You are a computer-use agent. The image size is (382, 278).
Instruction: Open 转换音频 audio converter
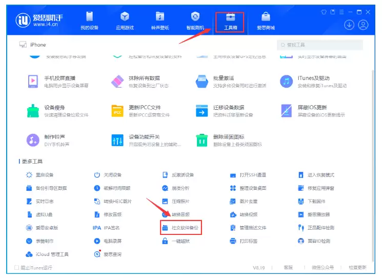(176, 214)
